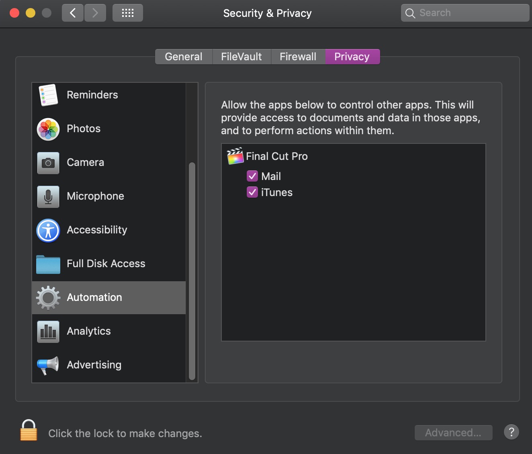Uncheck the Mail checkbox under Final Cut Pro
Image resolution: width=532 pixels, height=454 pixels.
click(x=252, y=176)
